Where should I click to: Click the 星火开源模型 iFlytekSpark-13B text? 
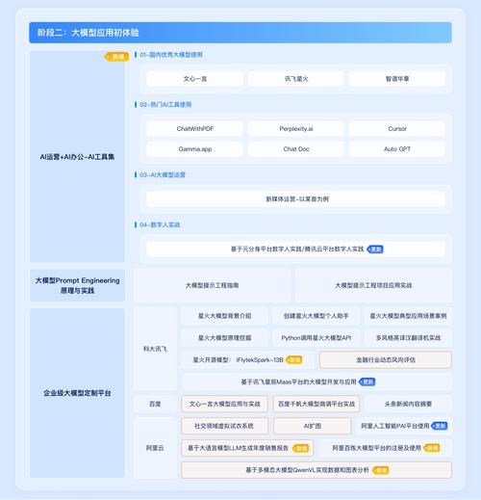238,359
